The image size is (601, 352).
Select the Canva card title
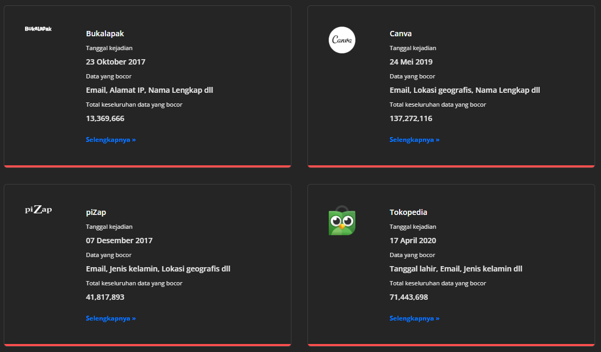point(401,34)
